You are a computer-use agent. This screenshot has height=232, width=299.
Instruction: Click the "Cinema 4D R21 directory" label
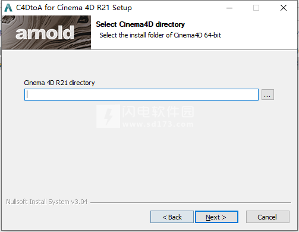59,83
